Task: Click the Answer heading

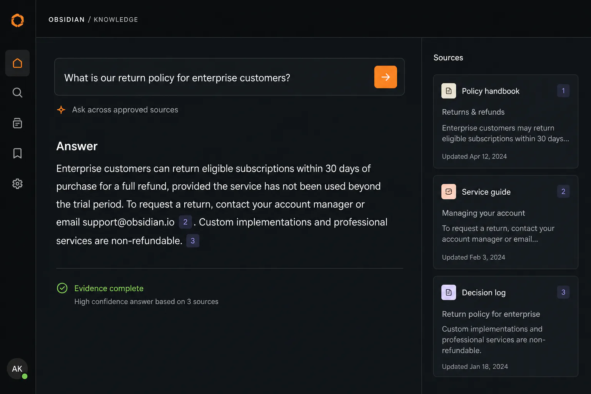Action: pyautogui.click(x=77, y=146)
